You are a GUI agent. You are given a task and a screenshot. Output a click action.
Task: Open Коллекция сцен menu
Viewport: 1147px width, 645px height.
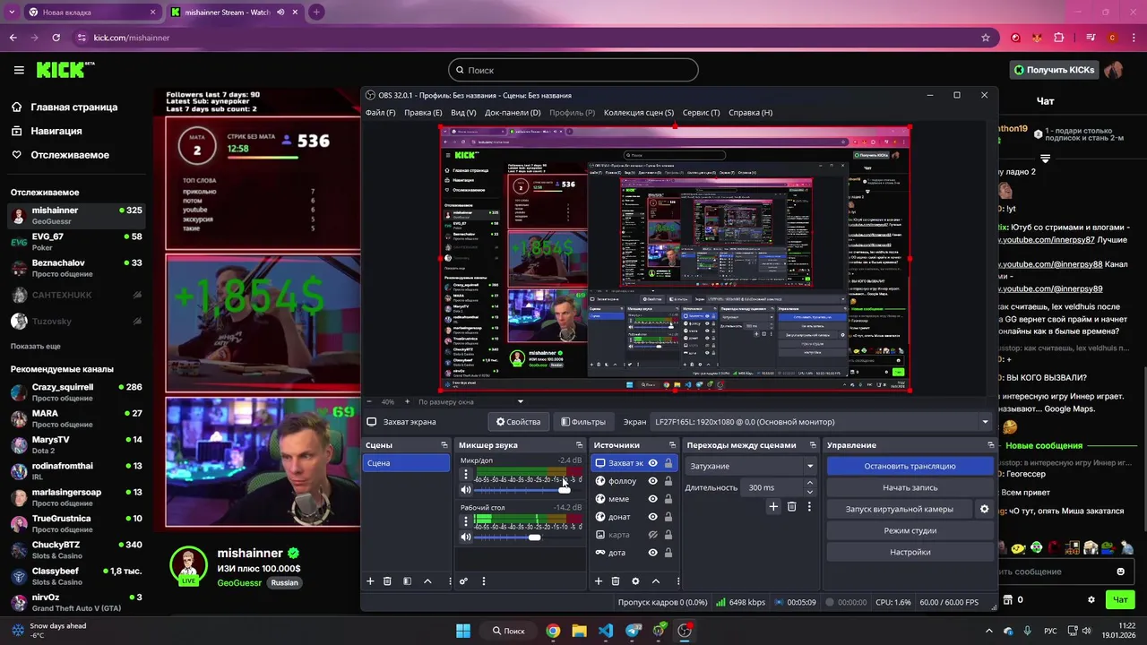pos(639,113)
